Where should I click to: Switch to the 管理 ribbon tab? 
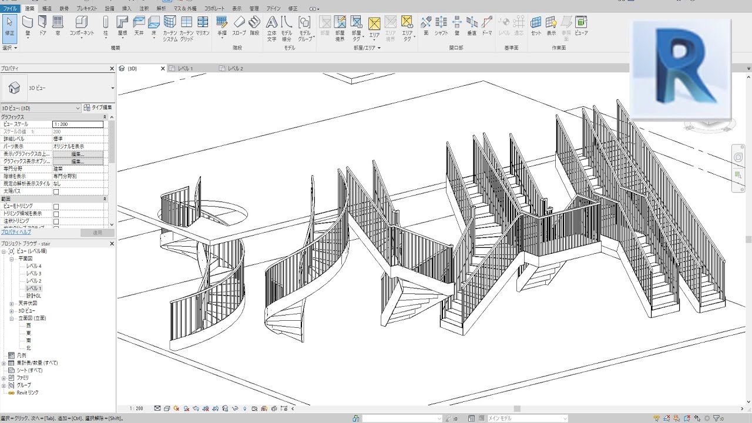[254, 9]
